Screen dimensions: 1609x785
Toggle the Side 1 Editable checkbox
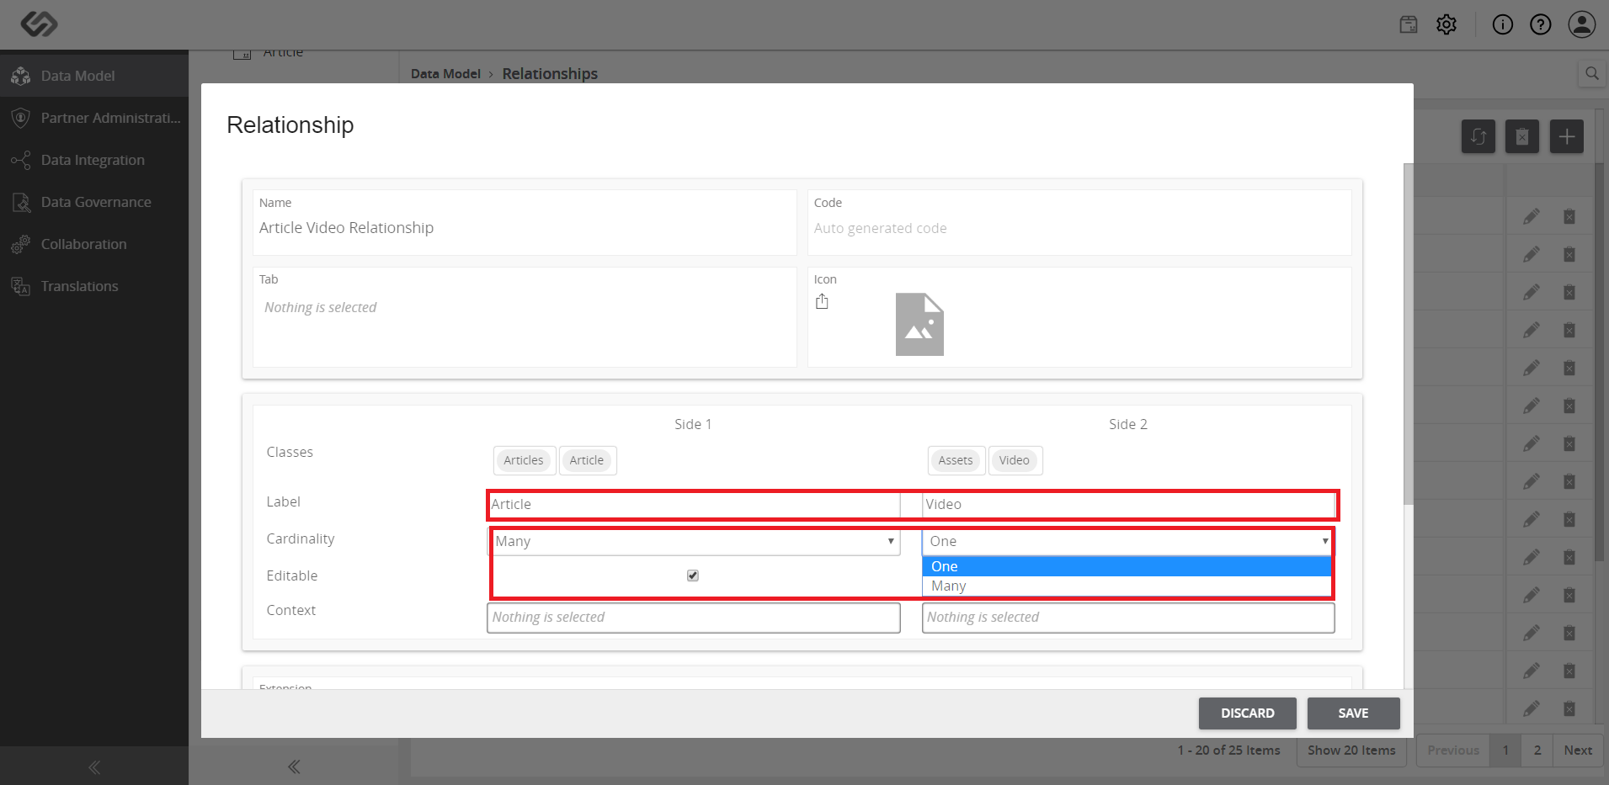point(693,575)
